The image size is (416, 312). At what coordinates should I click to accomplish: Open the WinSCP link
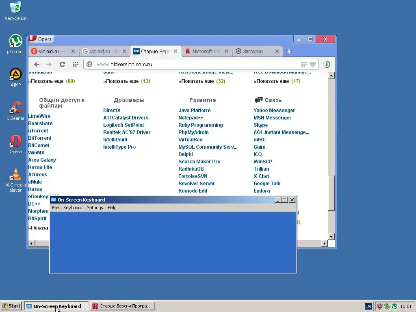(263, 162)
